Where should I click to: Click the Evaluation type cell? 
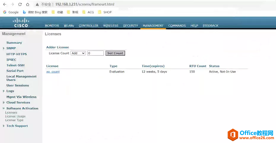click(x=117, y=72)
